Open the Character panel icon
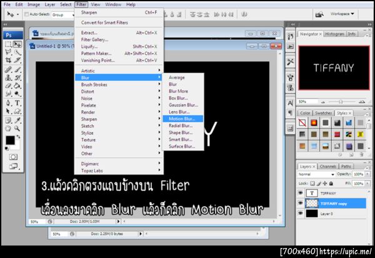Image resolution: width=375 pixels, height=258 pixels. point(291,103)
